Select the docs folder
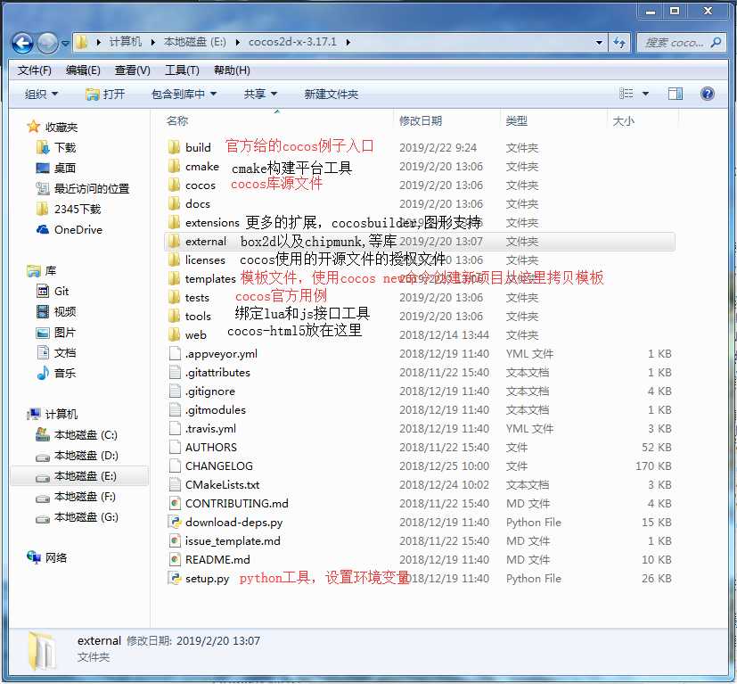737x684 pixels. (189, 204)
